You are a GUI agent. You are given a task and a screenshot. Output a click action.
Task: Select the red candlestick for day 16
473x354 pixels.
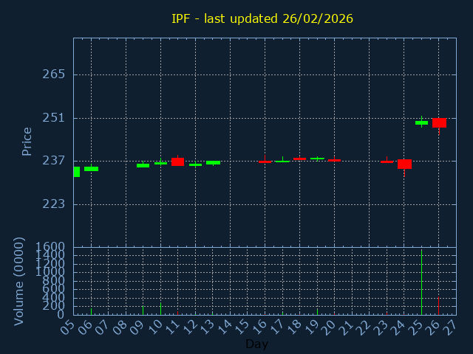pyautogui.click(x=265, y=162)
